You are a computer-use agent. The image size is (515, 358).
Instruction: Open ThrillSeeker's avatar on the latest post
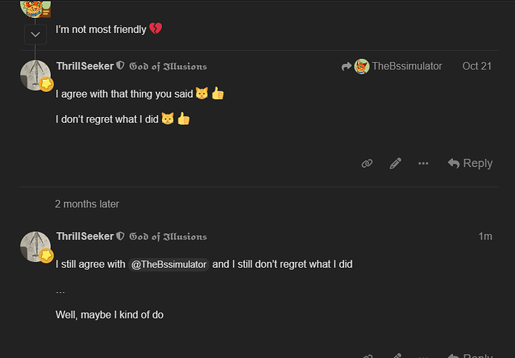point(34,245)
